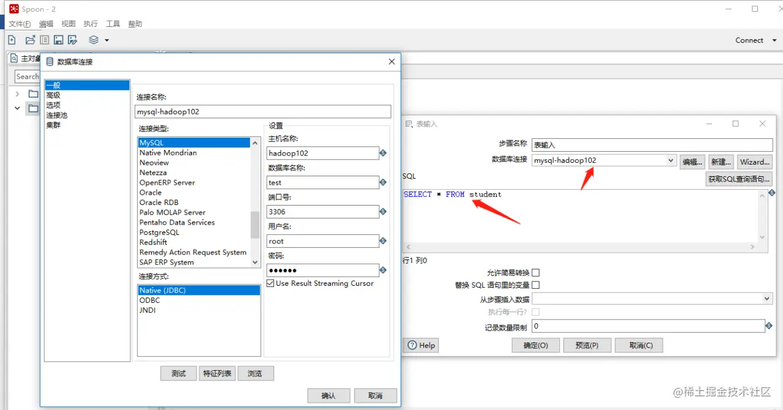Click the 取消(C) button in 表输入 window
Screen dimensions: 783x410
click(x=639, y=345)
